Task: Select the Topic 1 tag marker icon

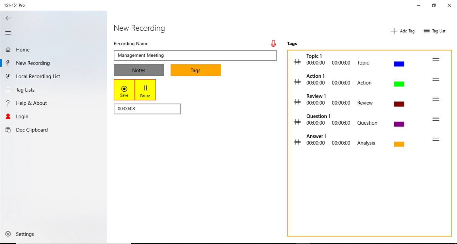Action: 297,62
